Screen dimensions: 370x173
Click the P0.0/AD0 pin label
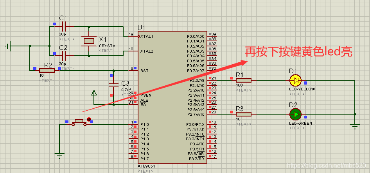(196, 37)
